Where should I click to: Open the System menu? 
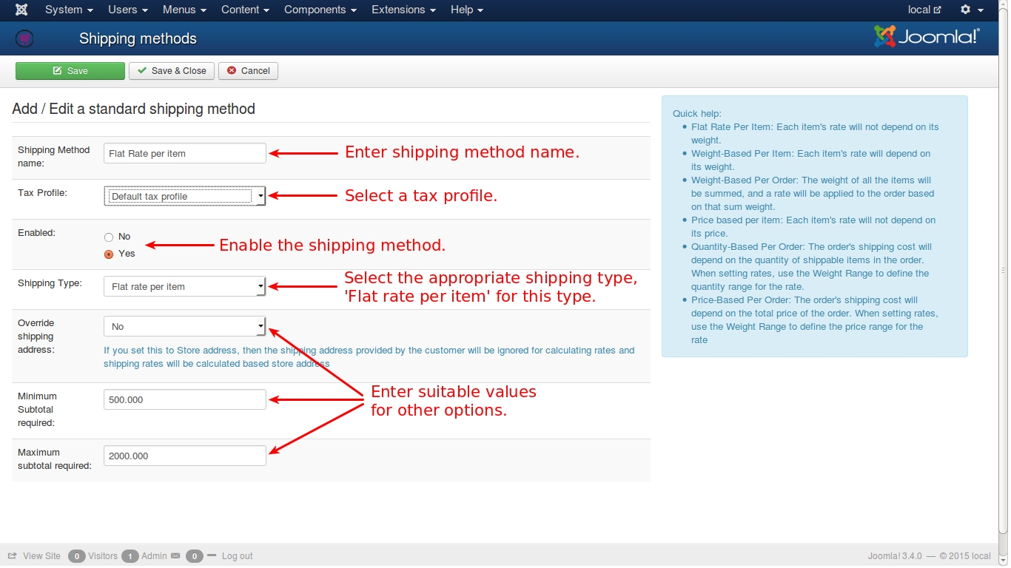pos(69,10)
